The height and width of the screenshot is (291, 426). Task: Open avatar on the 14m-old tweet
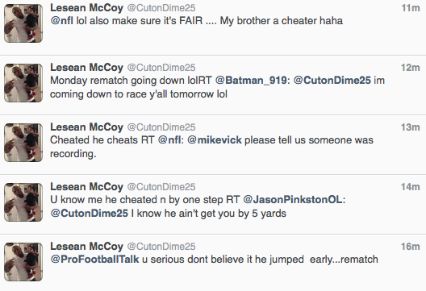[23, 202]
